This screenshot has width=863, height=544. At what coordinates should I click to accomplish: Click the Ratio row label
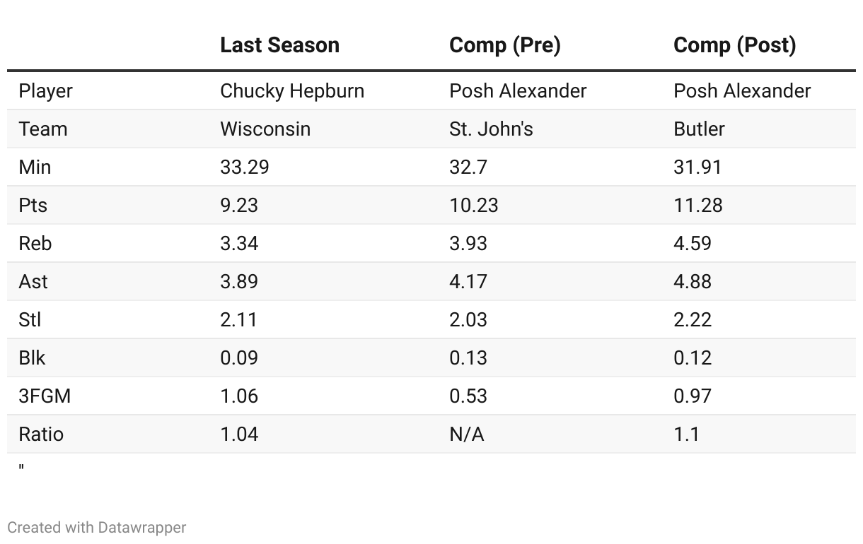41,434
